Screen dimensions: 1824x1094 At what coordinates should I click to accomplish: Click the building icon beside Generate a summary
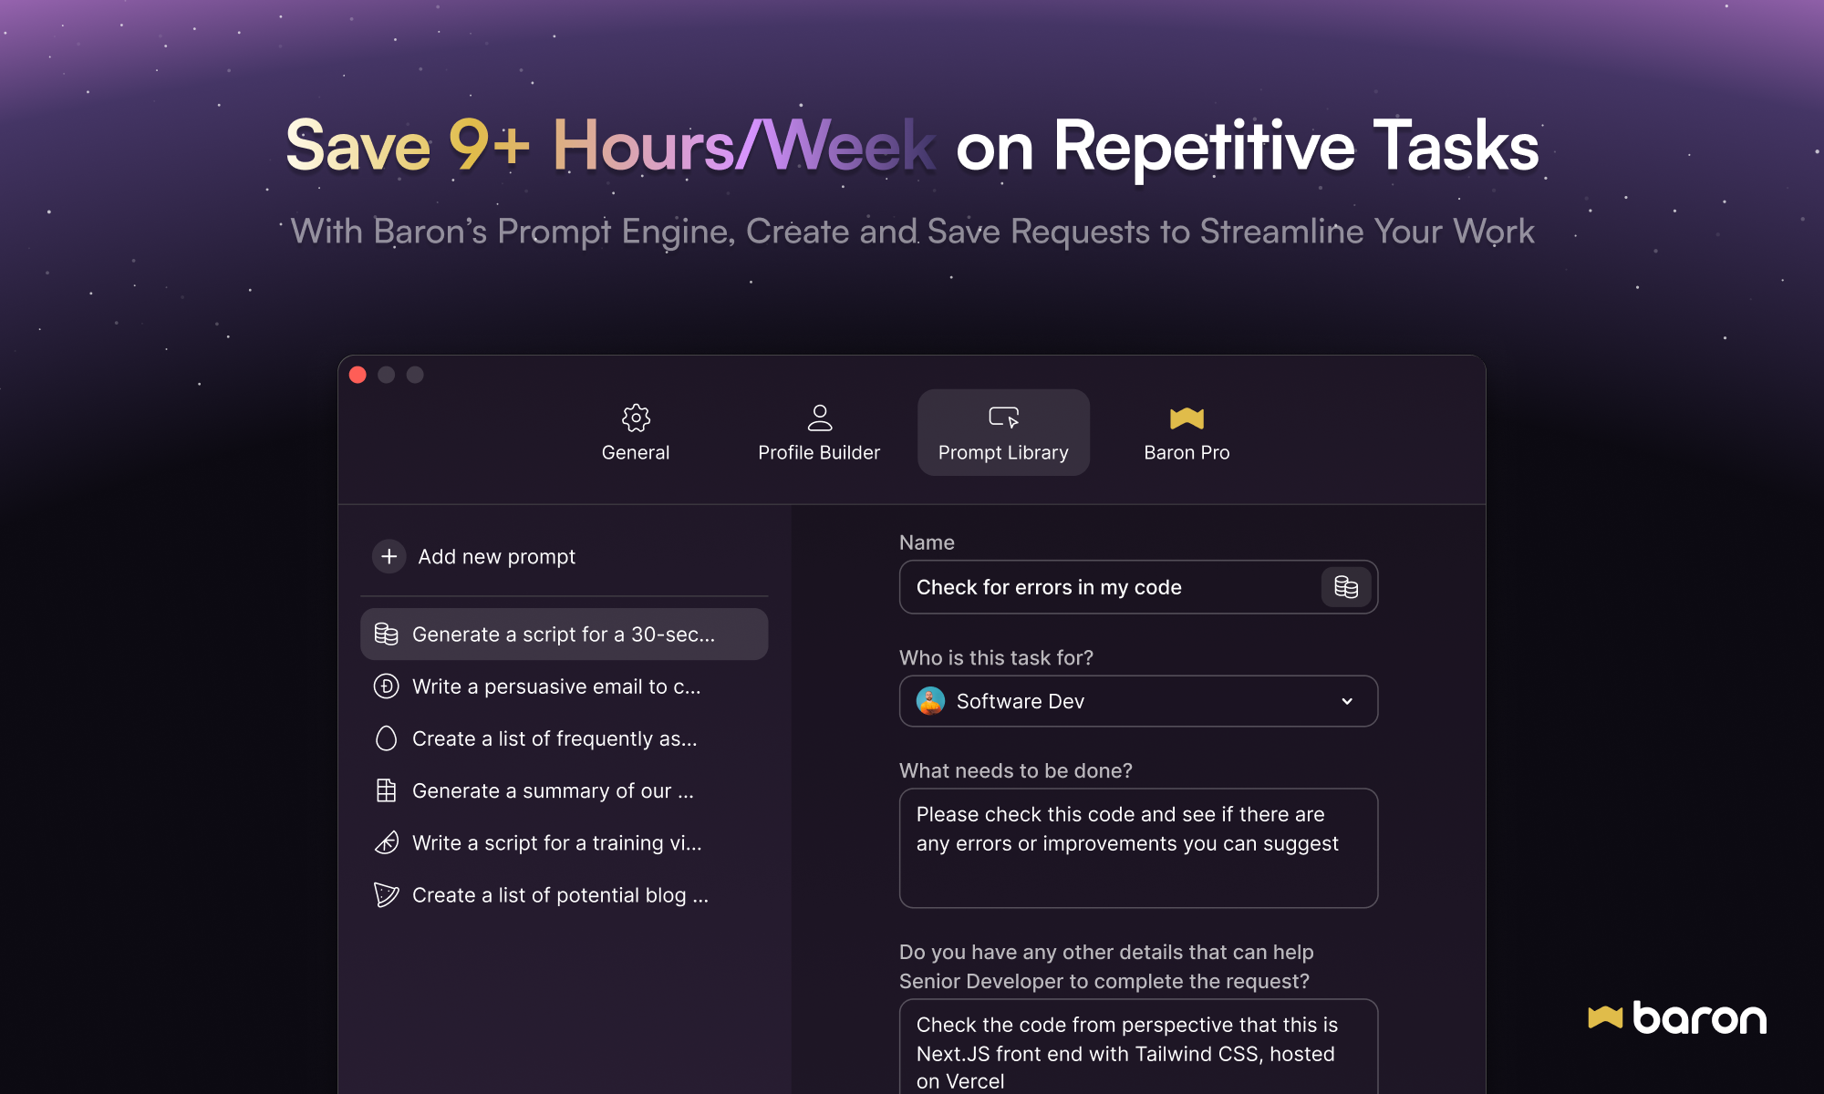[387, 790]
